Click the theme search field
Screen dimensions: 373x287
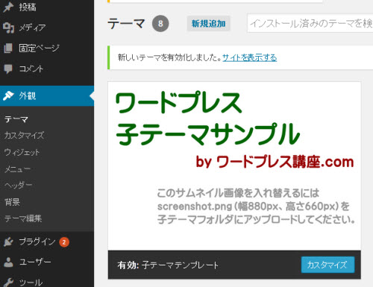point(310,23)
